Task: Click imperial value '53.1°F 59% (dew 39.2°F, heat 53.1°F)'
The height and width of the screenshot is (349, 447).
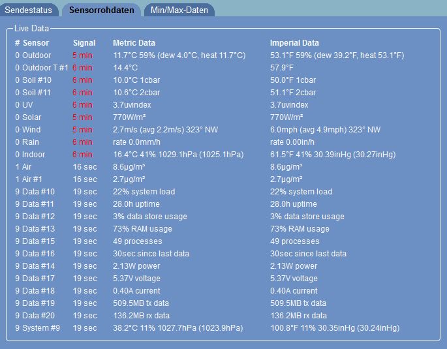Action: pyautogui.click(x=337, y=55)
